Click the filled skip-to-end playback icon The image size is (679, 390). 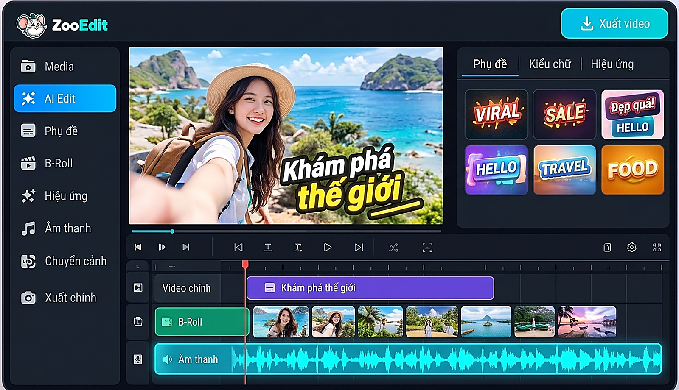(x=186, y=247)
